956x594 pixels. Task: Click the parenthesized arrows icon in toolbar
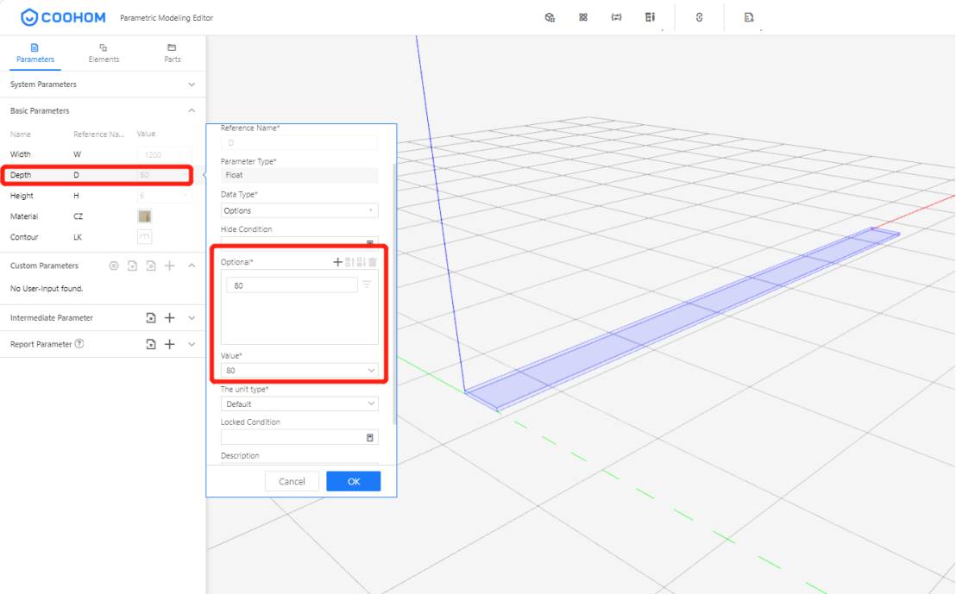(x=616, y=17)
